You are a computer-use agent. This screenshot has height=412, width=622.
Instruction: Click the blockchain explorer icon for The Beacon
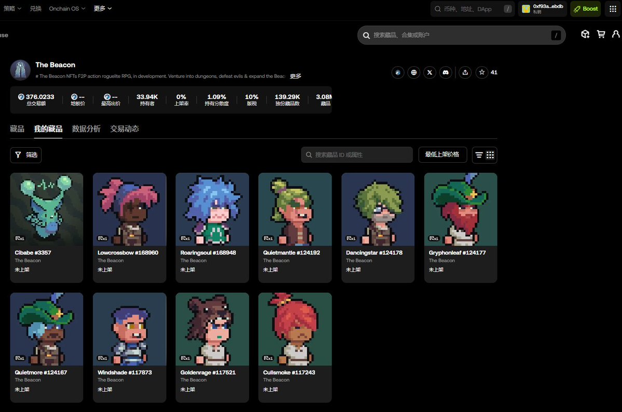398,72
